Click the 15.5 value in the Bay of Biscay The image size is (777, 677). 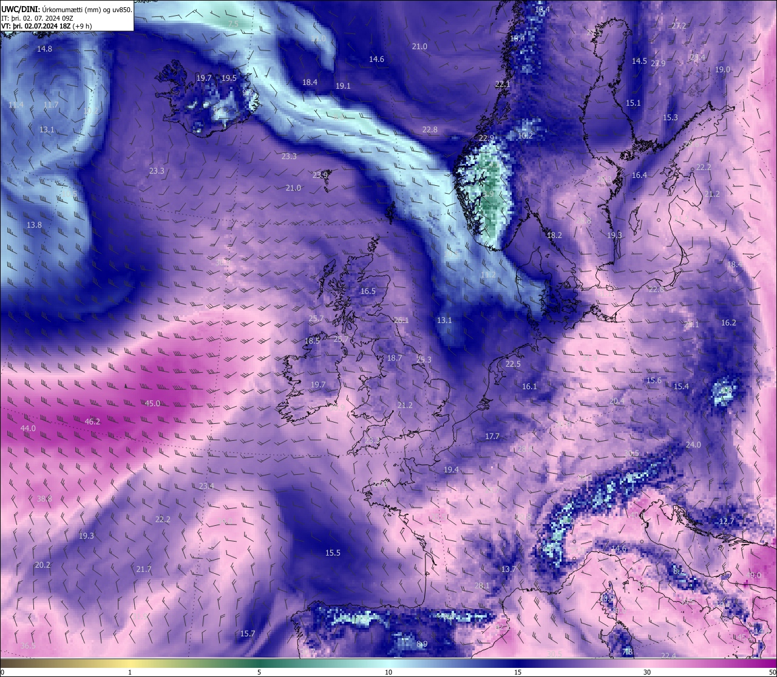pos(333,553)
